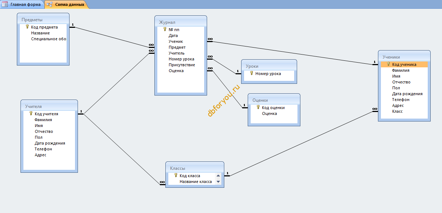Image resolution: width=442 pixels, height=213 pixels.
Task: Click the key icon beside Код ученика
Action: (x=388, y=64)
